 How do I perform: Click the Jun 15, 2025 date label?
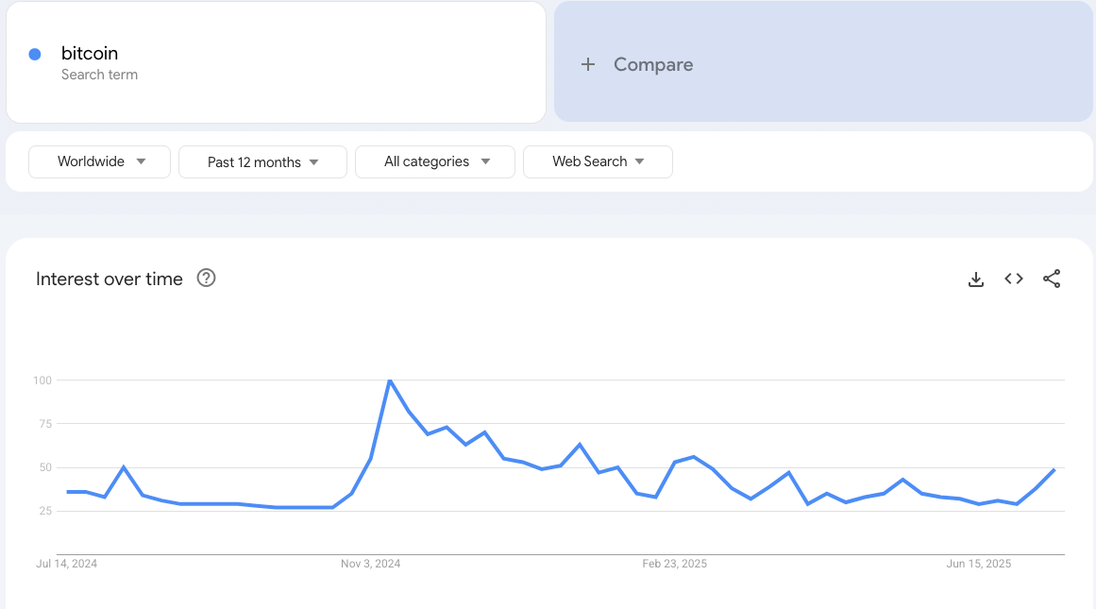click(x=979, y=564)
